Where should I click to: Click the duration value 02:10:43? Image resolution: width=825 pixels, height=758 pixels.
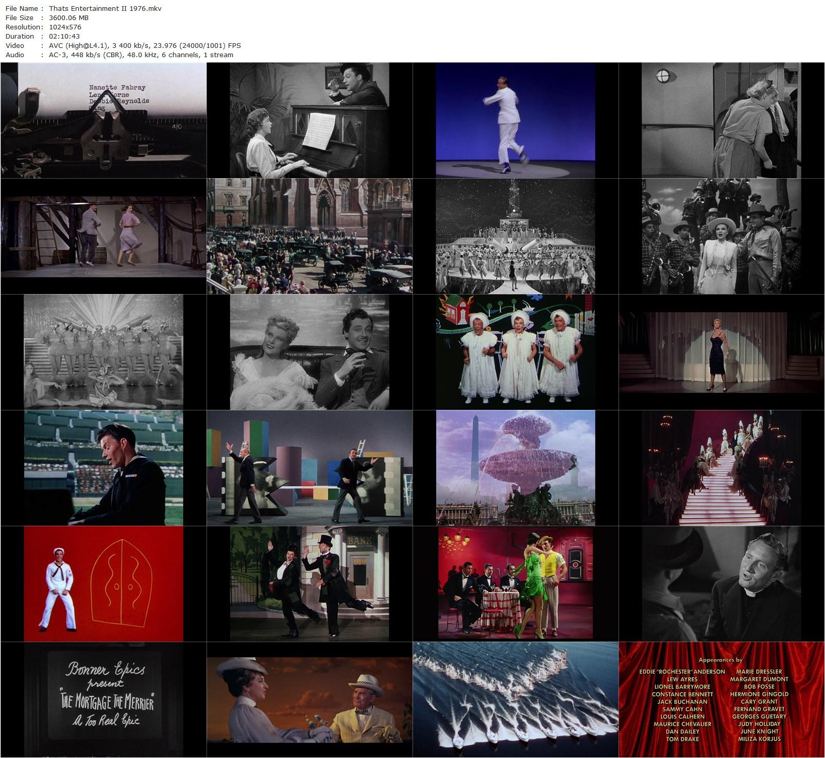coord(64,36)
